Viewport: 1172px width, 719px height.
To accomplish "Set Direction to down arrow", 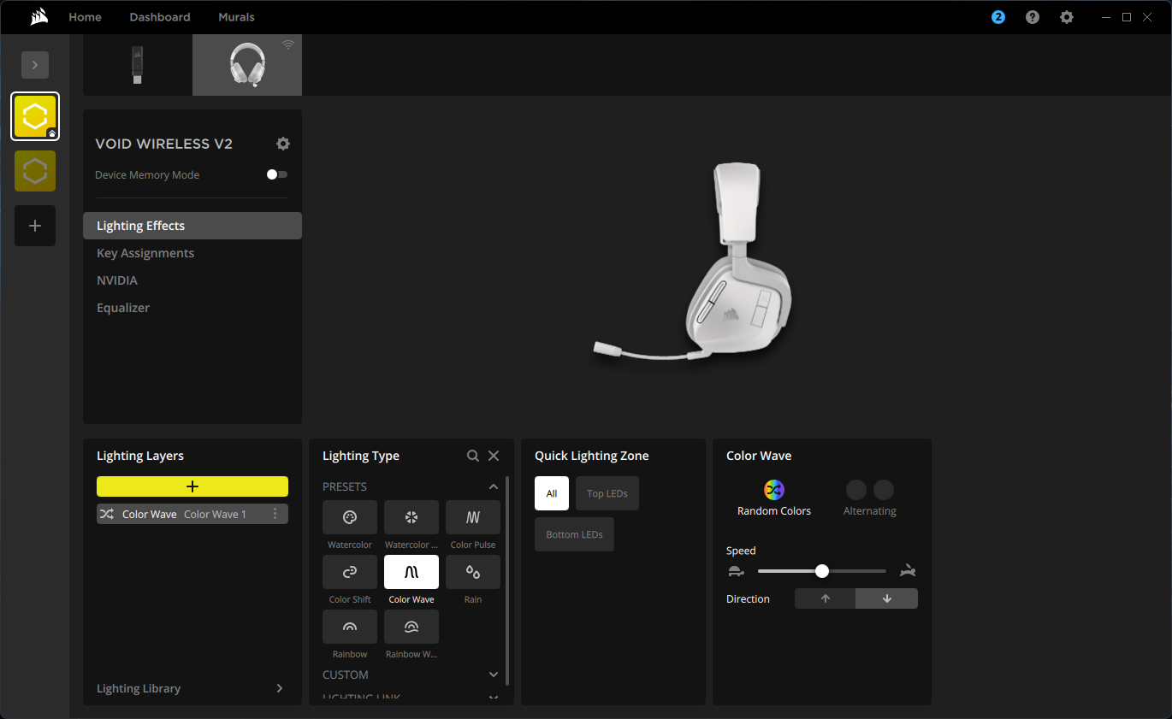I will [x=887, y=598].
